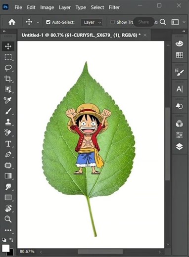Screen dimensions: 189x257
Task: Select the Clone Stamp tool
Action: (8, 122)
